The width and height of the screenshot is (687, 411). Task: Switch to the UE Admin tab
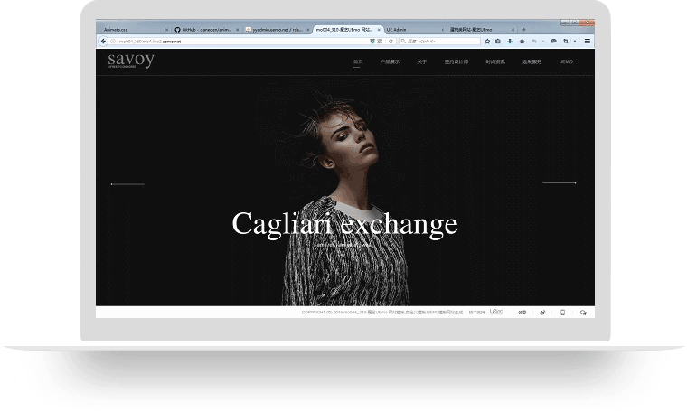415,29
